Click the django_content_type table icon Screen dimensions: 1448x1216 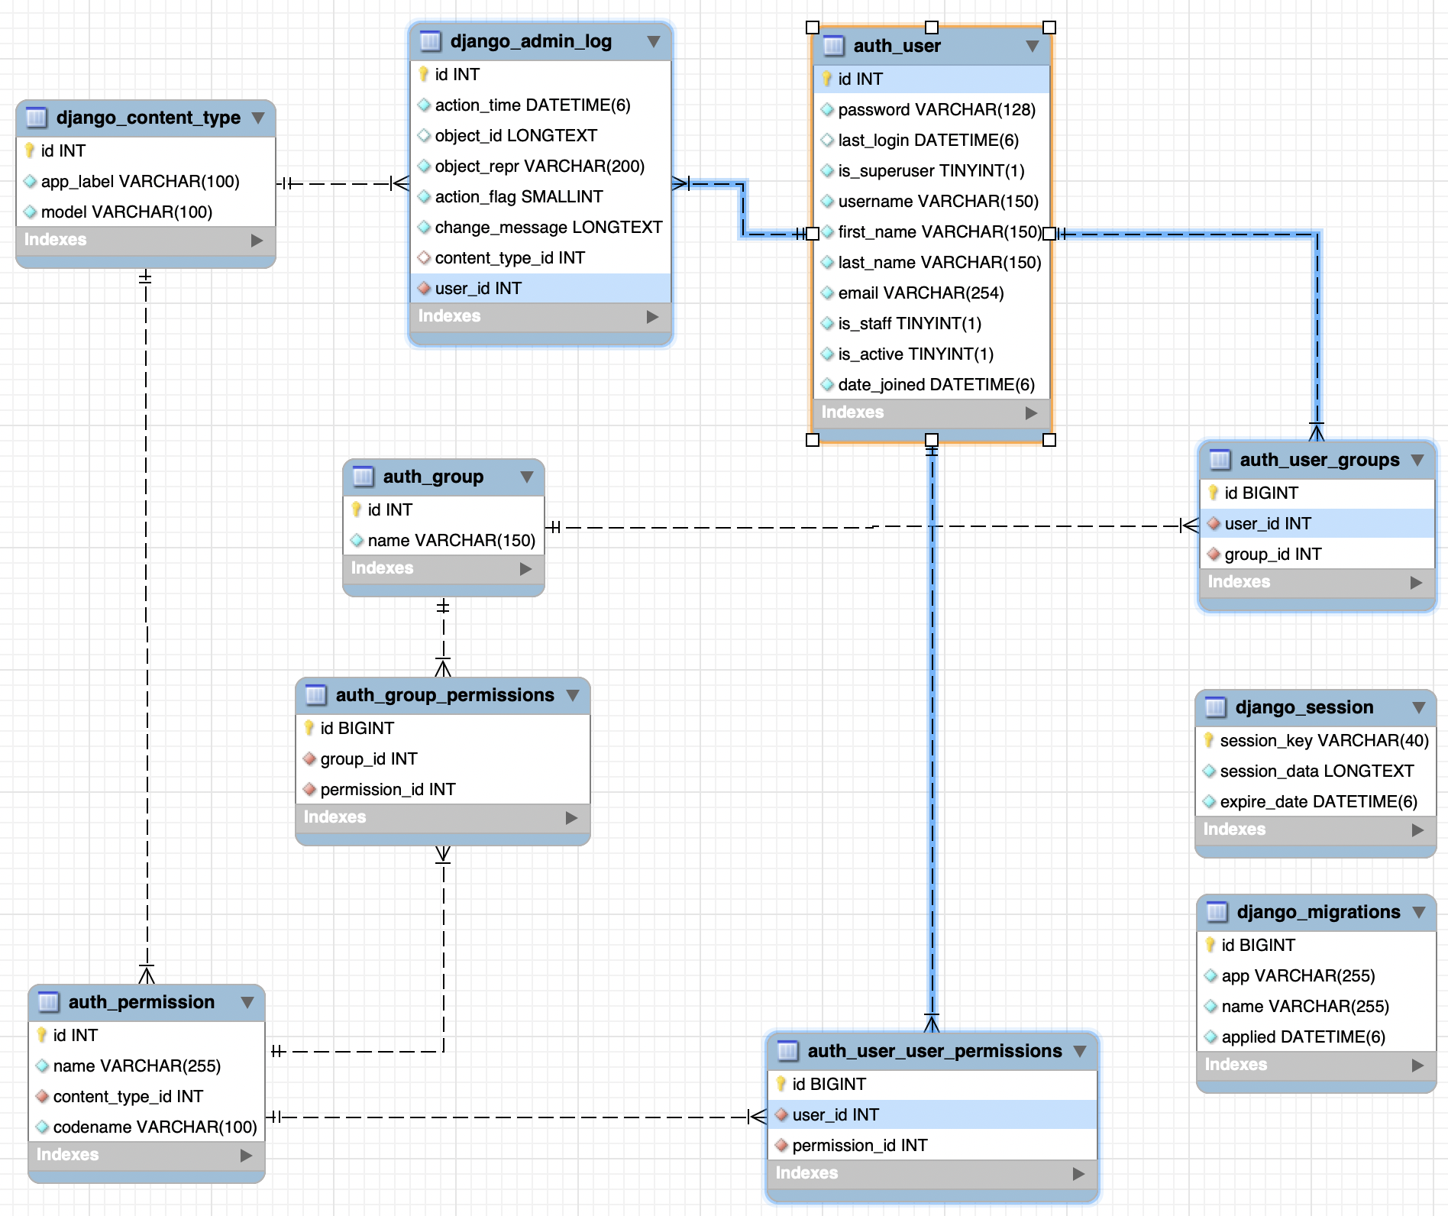37,118
